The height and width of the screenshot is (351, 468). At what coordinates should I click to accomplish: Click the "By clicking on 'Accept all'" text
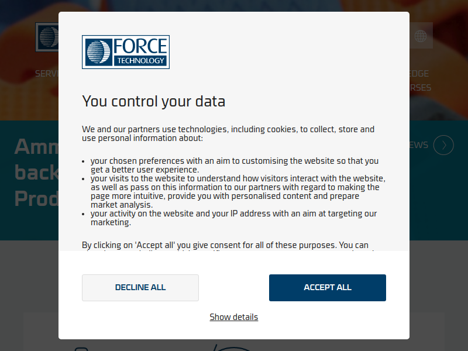pos(225,245)
